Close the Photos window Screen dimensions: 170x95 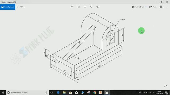point(167,2)
